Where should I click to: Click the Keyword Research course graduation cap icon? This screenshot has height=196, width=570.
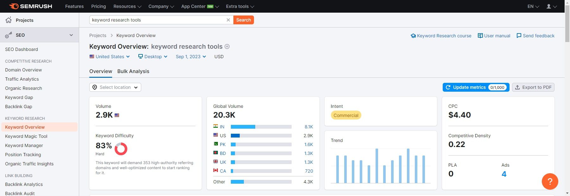click(x=413, y=36)
